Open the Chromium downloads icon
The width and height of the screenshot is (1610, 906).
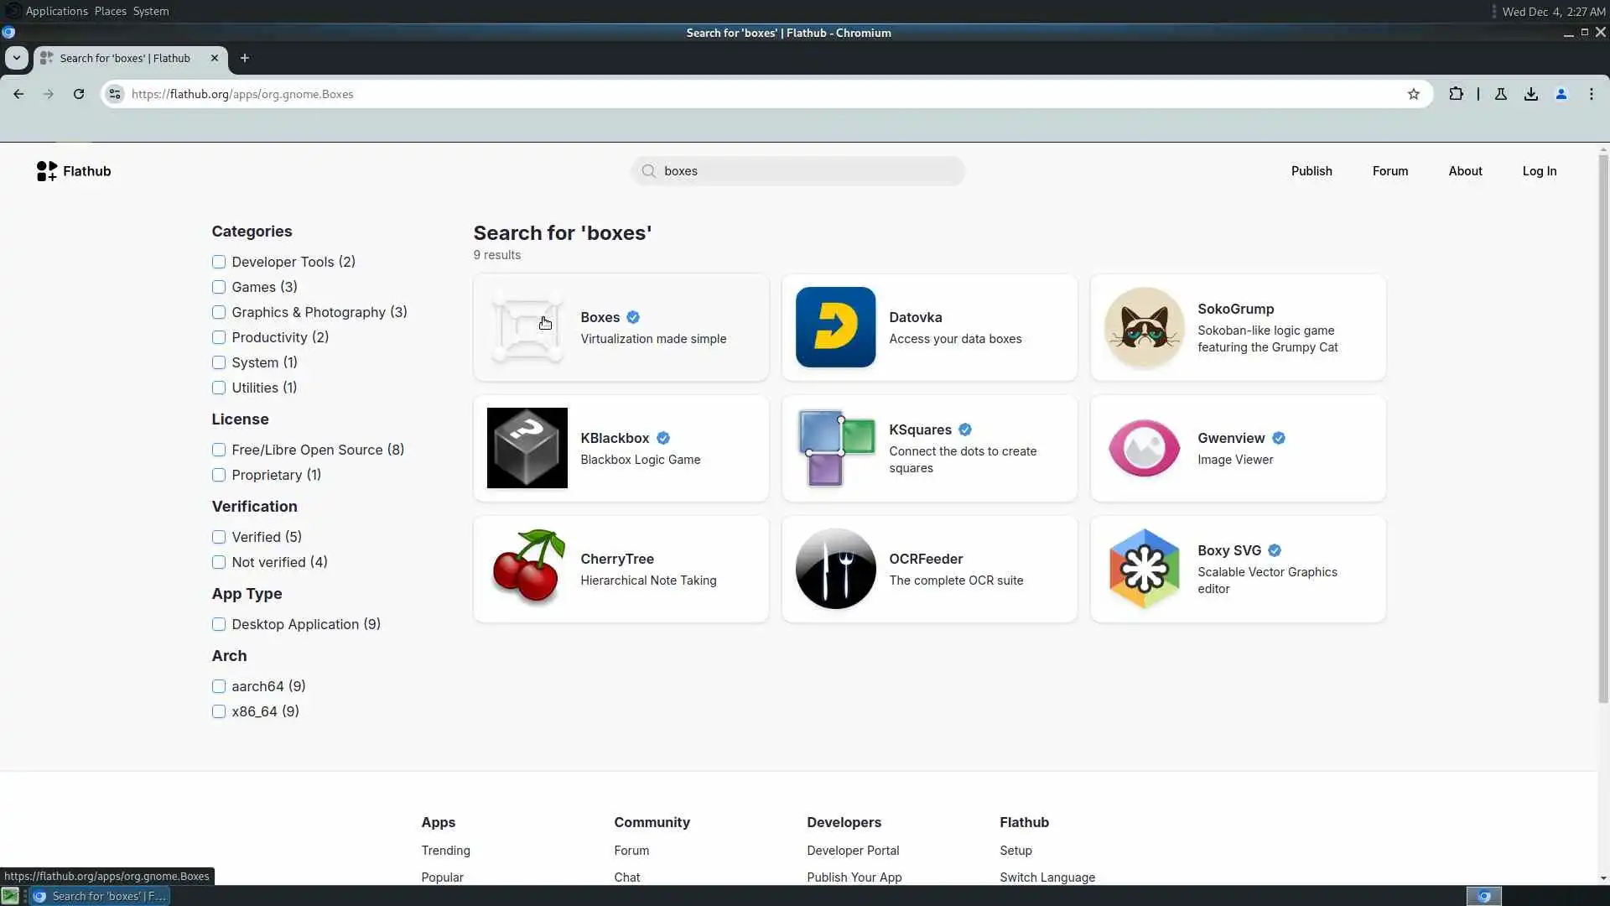[x=1531, y=94]
